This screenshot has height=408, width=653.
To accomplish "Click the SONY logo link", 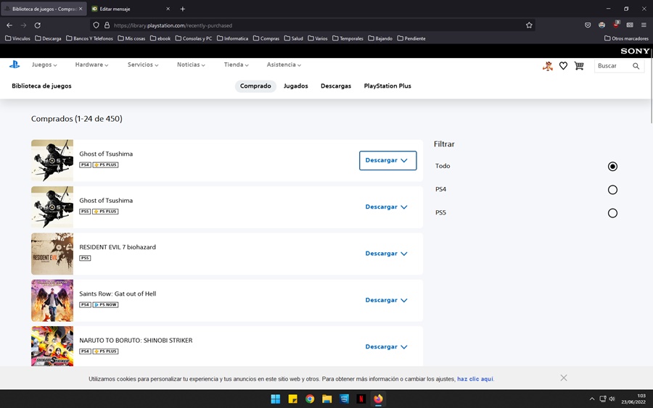I will pyautogui.click(x=635, y=51).
